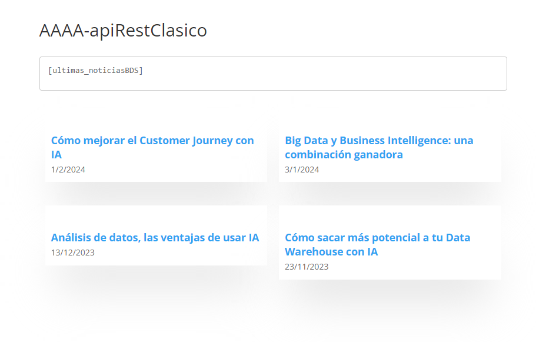Image resolution: width=536 pixels, height=342 pixels.
Task: Open the "Big Data y Business Intelligence" article
Action: pyautogui.click(x=379, y=147)
